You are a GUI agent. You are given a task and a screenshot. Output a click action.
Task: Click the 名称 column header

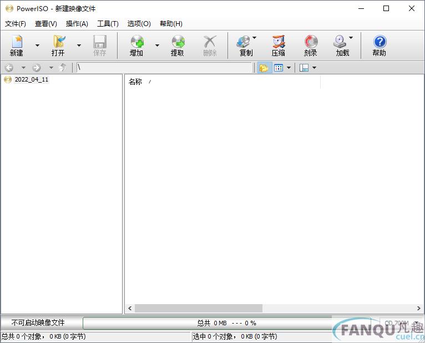point(222,82)
